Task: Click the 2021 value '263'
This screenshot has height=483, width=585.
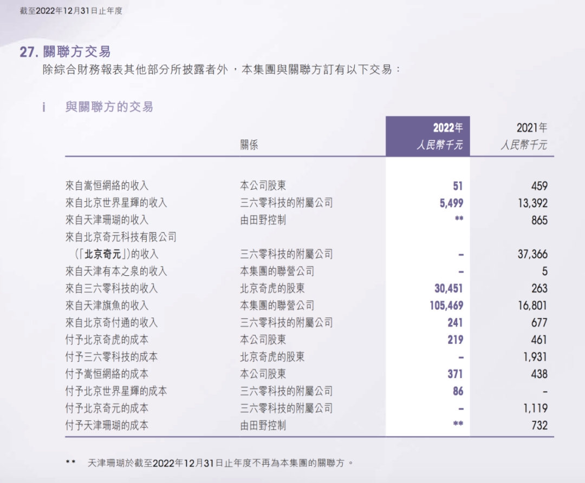Action: [x=539, y=289]
